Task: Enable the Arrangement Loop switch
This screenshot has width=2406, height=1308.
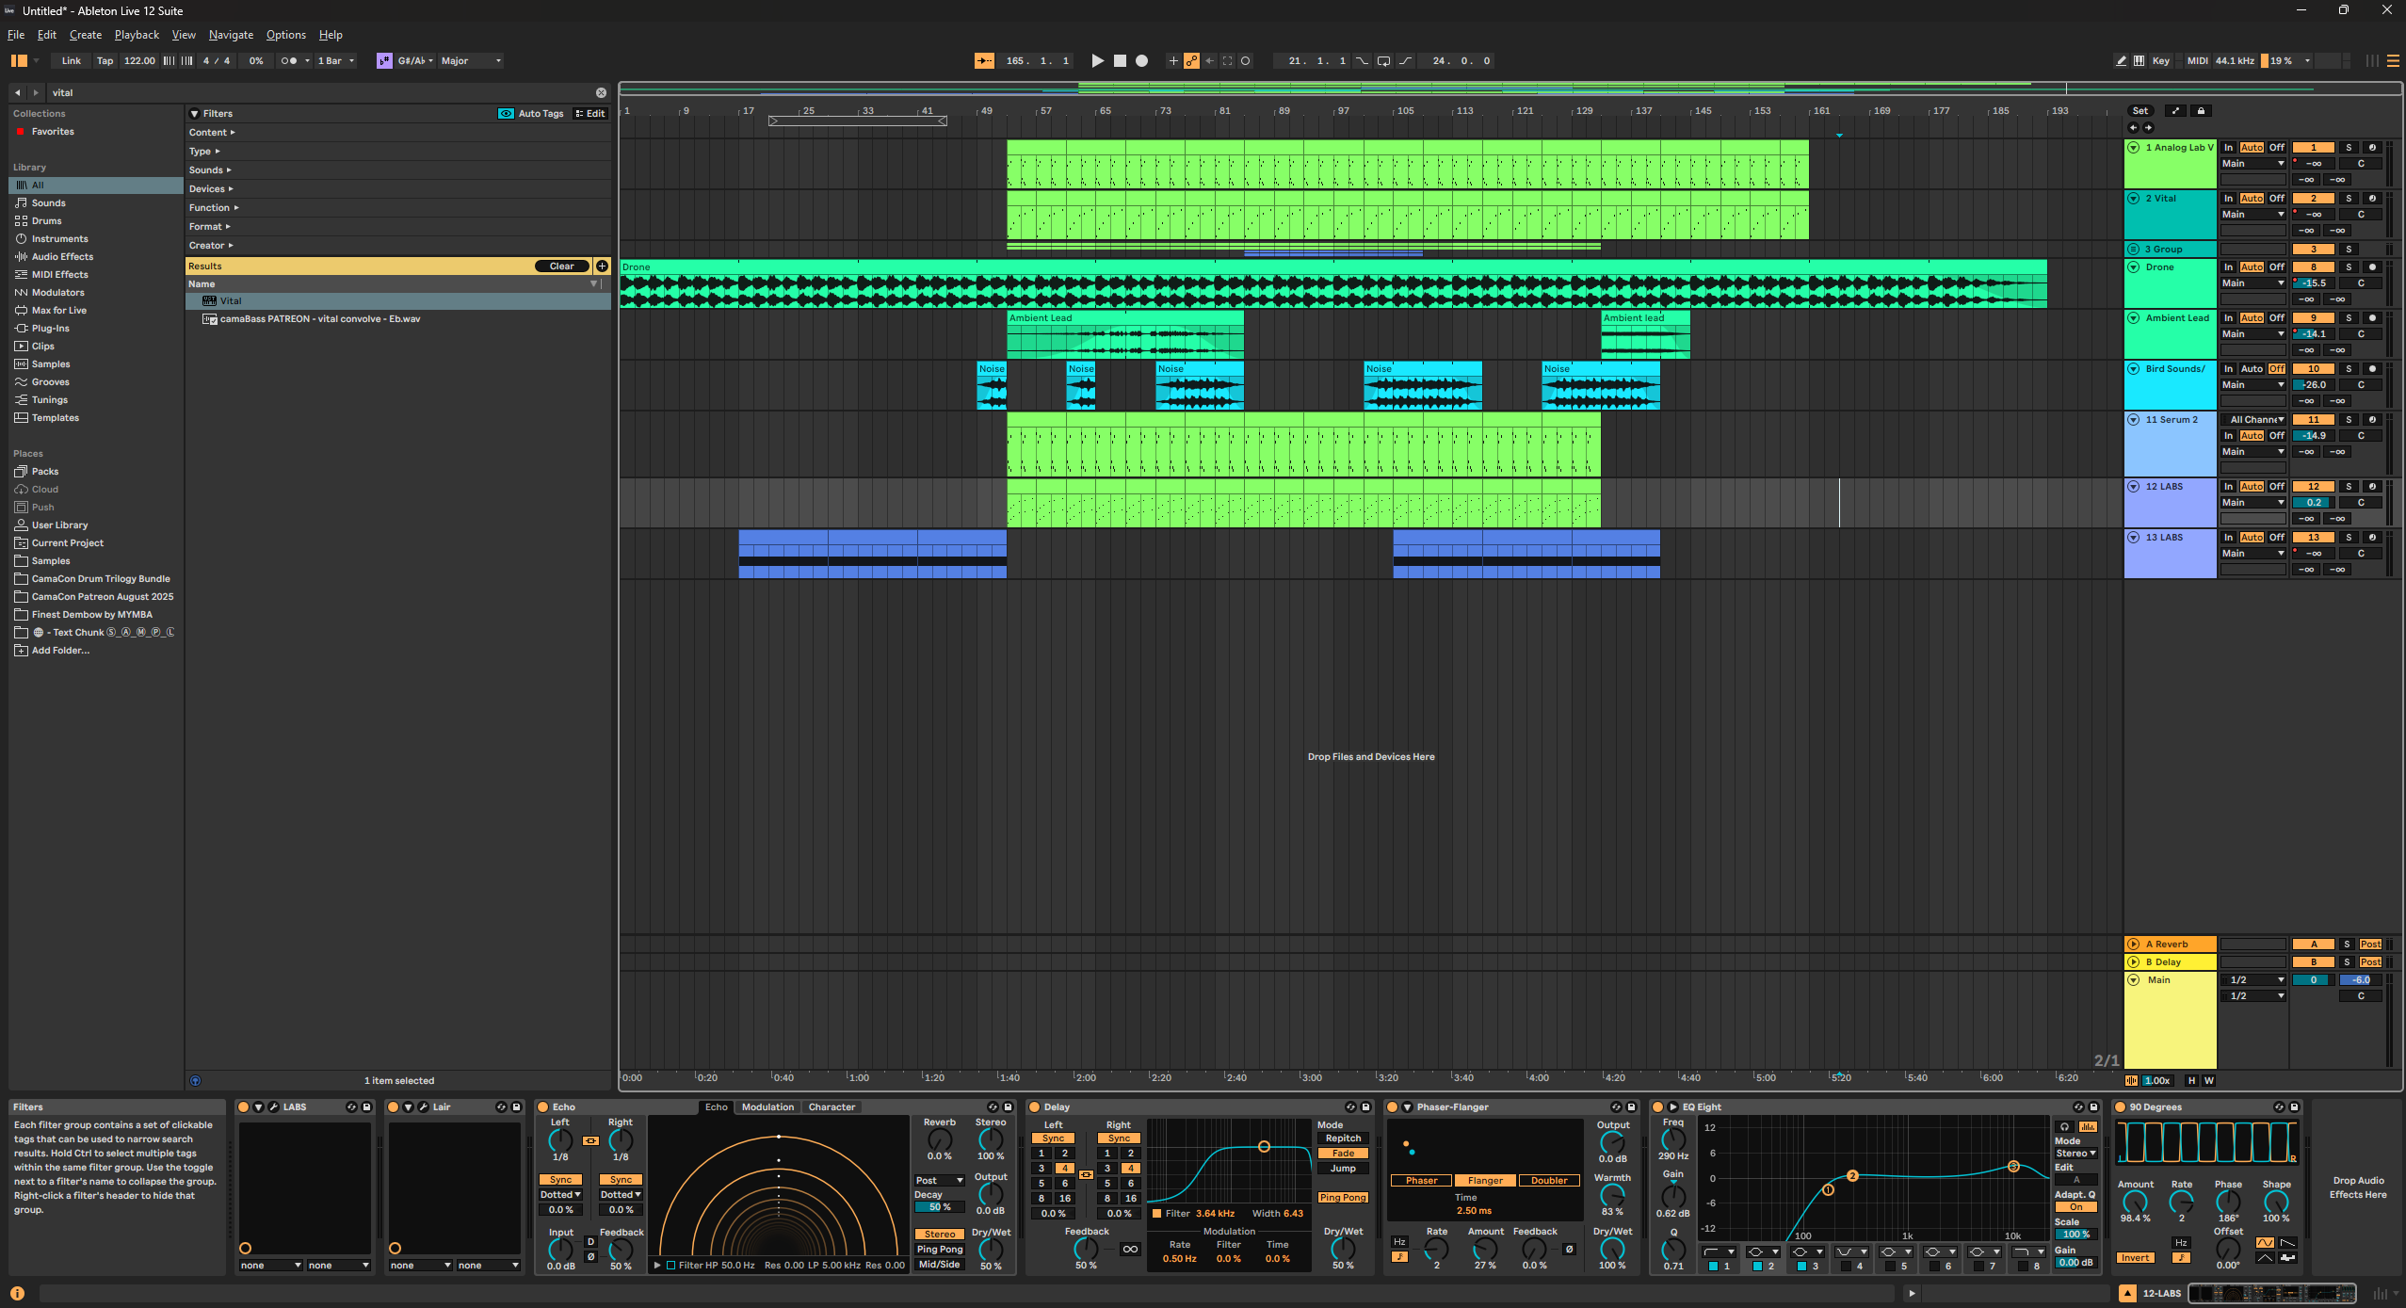Action: (1383, 61)
